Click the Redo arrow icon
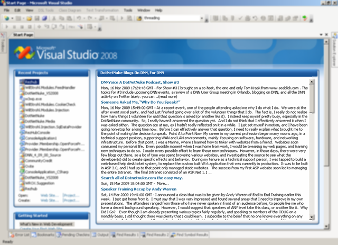338x245 pixels. [x=90, y=19]
